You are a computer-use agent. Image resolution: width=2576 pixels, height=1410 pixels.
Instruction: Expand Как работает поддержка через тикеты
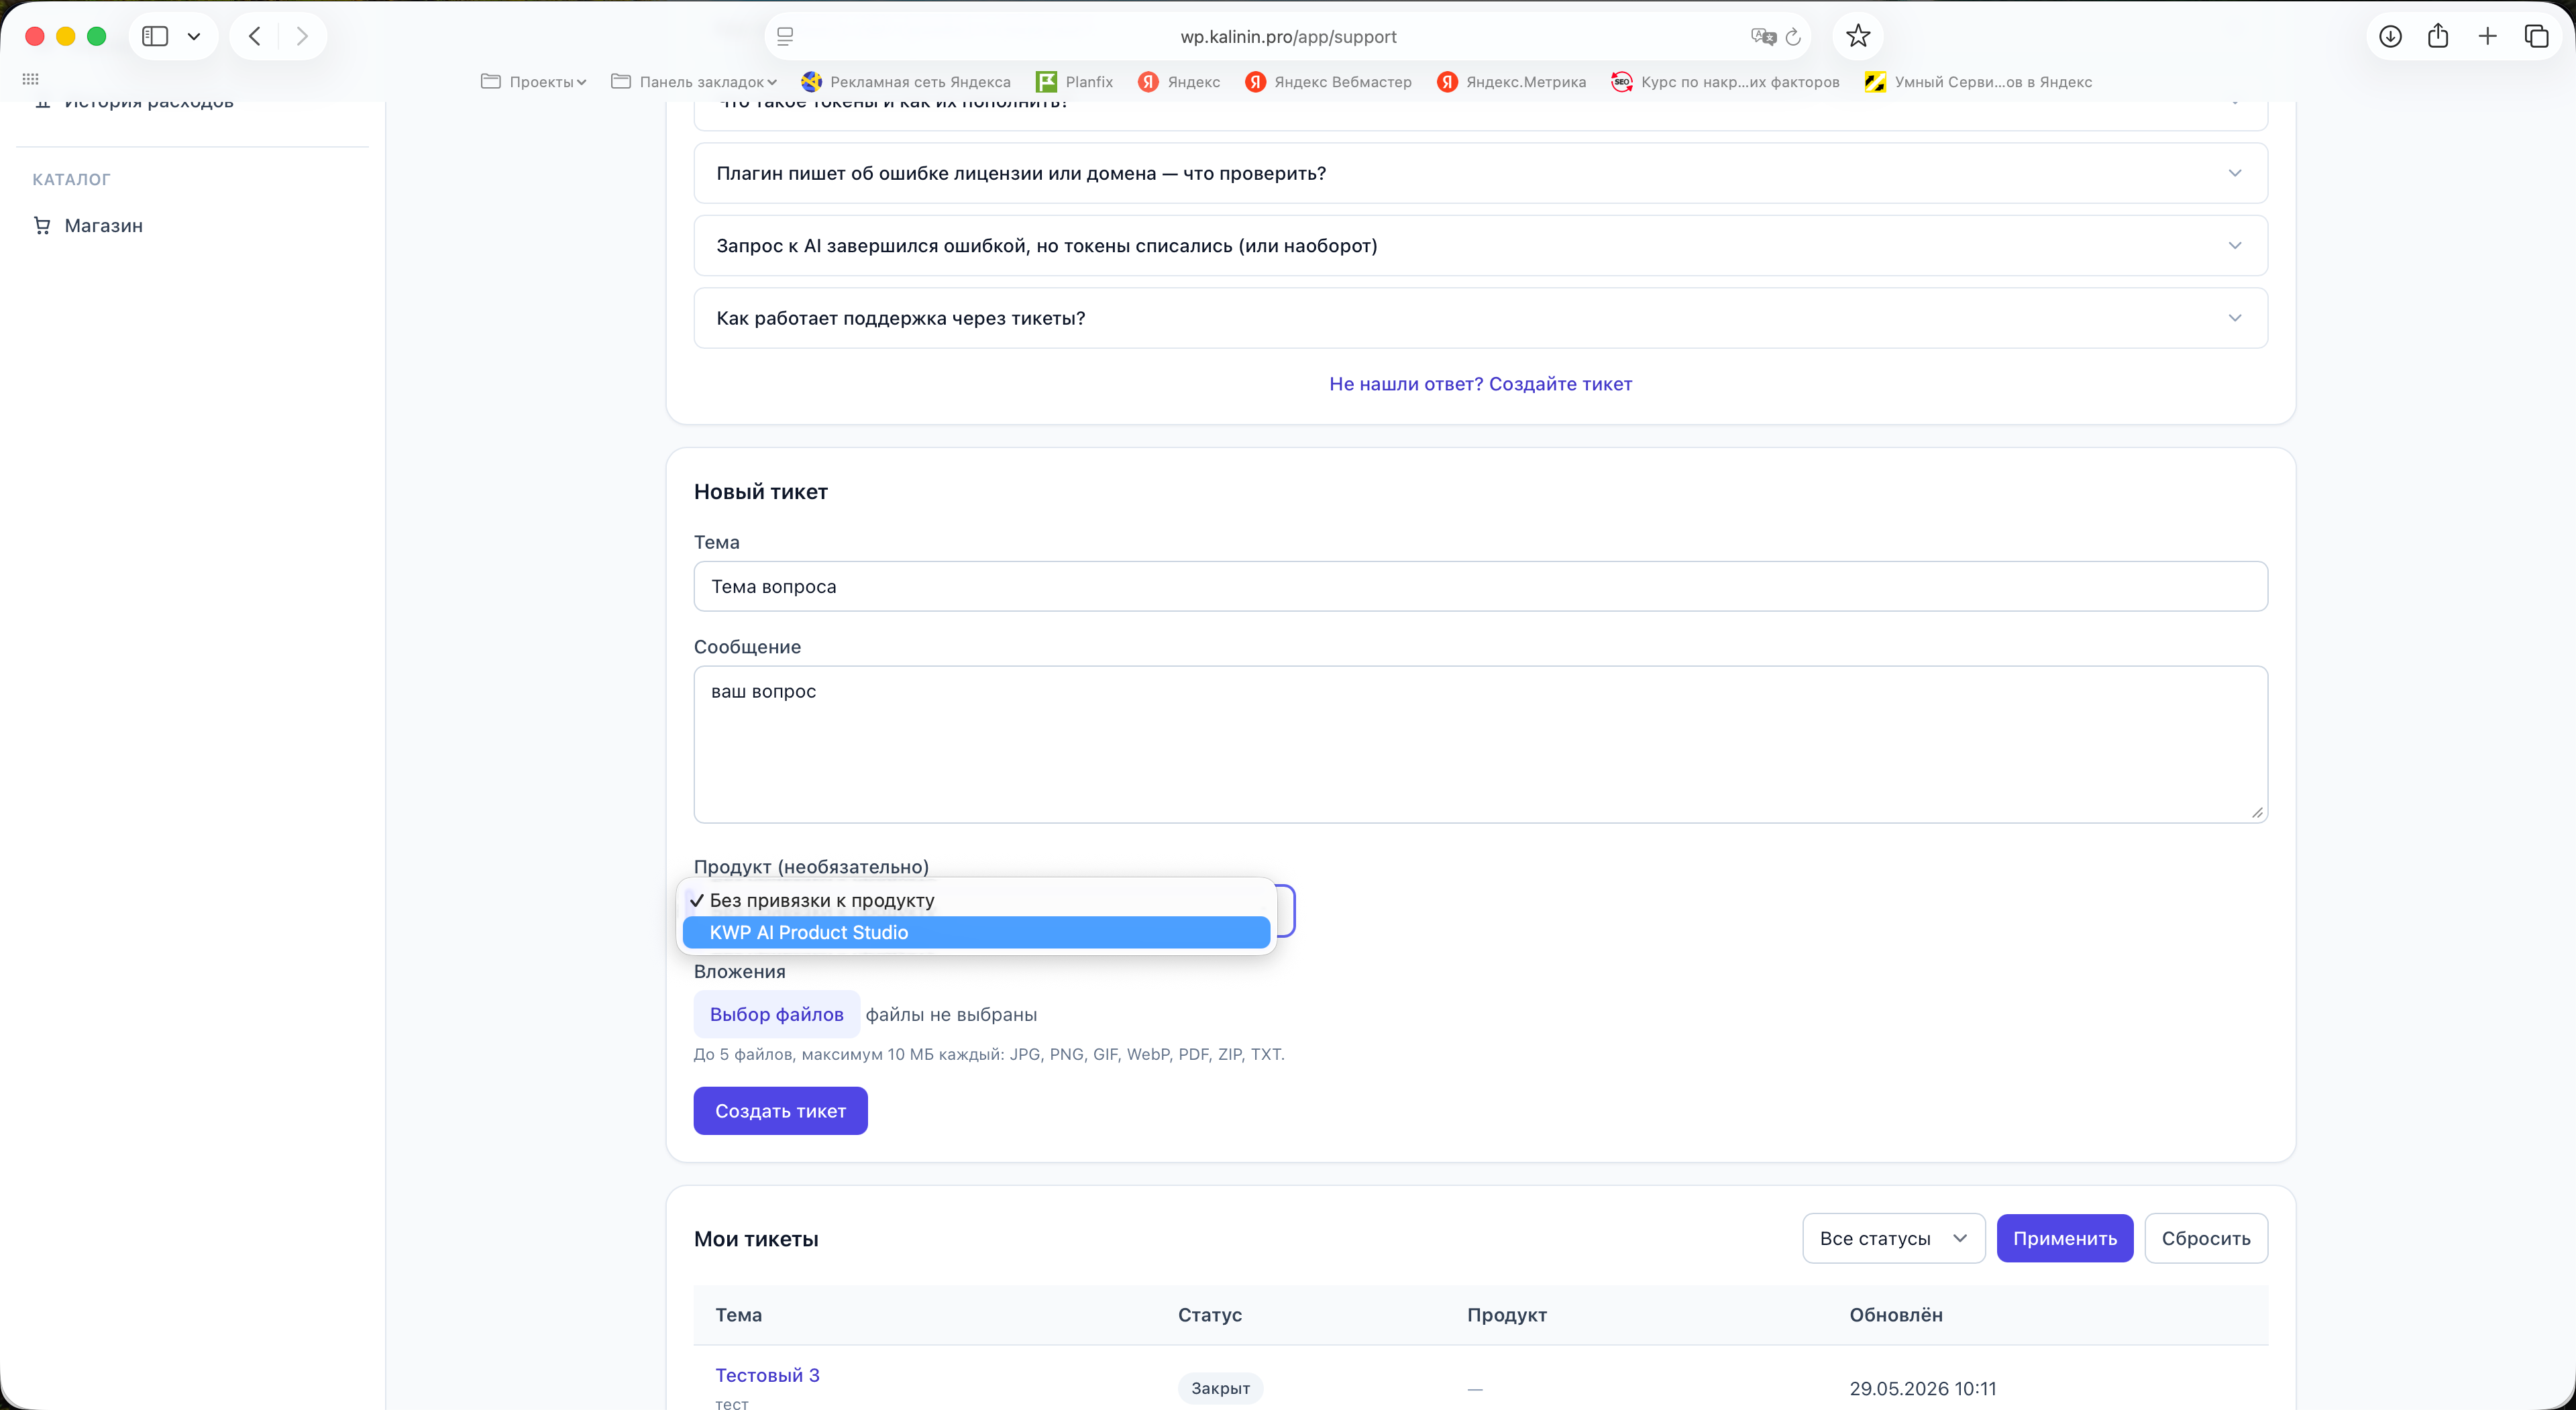tap(1480, 318)
